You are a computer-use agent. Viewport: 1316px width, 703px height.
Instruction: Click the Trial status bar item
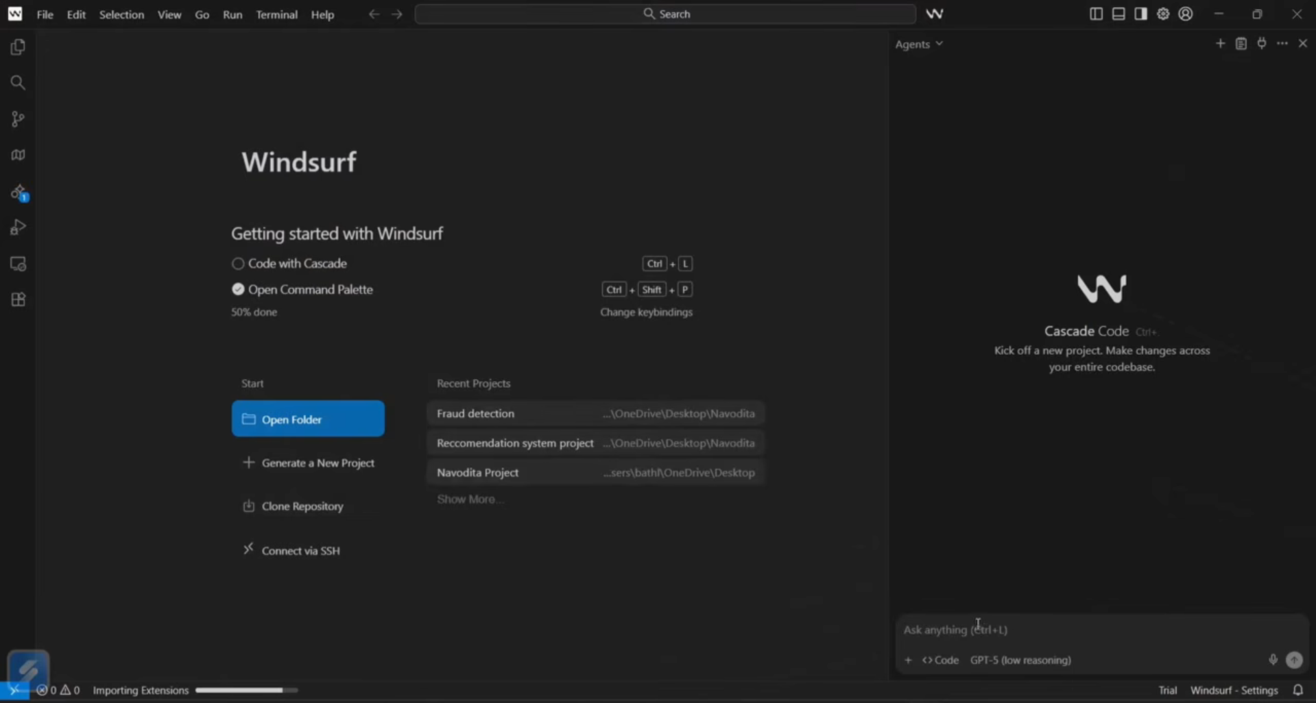(x=1168, y=691)
